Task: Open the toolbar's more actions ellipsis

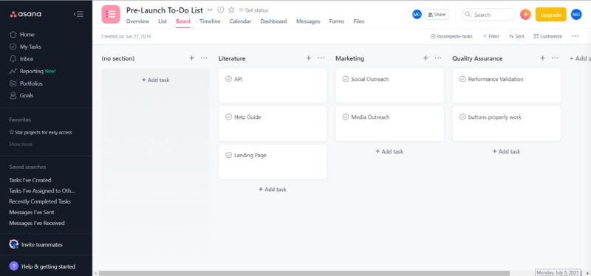Action: click(x=575, y=36)
